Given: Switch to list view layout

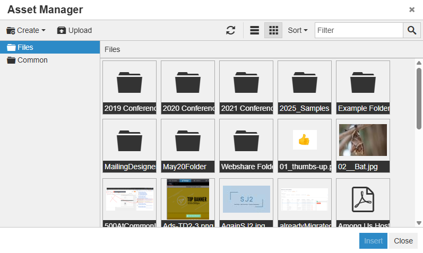Looking at the screenshot, I should [255, 30].
